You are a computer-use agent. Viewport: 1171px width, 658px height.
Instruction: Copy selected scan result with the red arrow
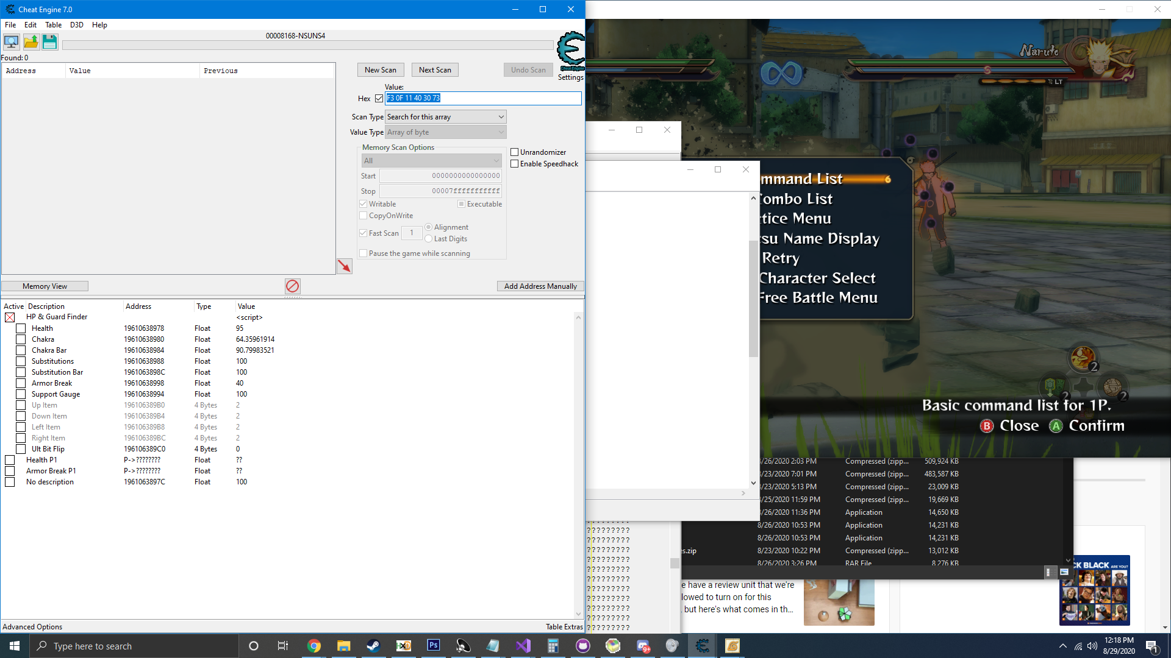tap(344, 266)
